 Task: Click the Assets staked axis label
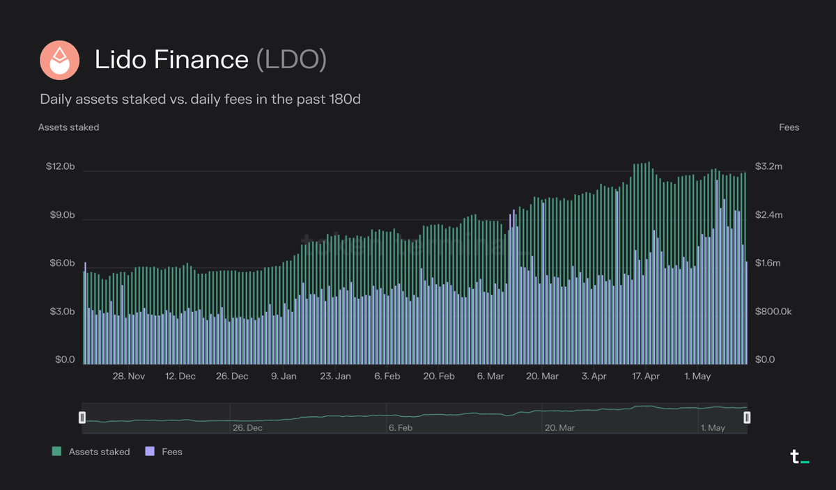pyautogui.click(x=68, y=127)
